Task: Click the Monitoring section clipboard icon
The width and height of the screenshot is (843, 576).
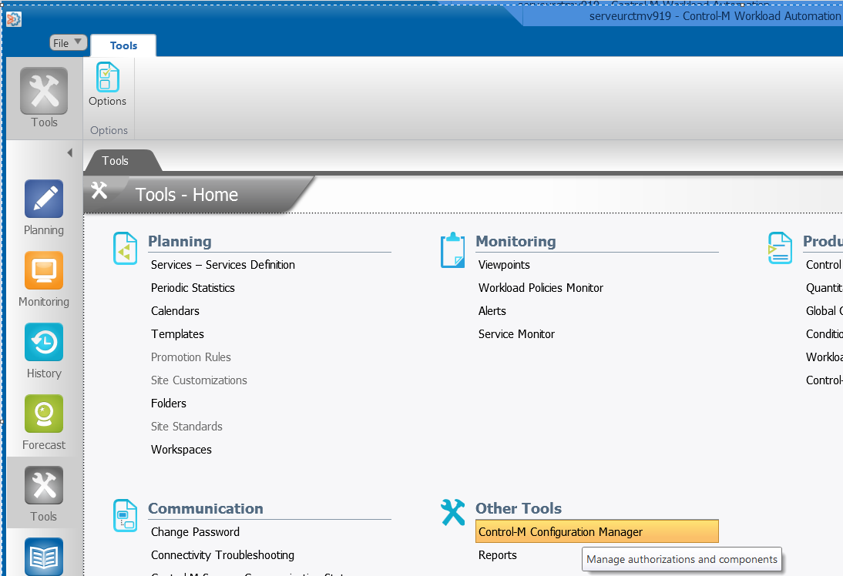Action: [x=452, y=249]
